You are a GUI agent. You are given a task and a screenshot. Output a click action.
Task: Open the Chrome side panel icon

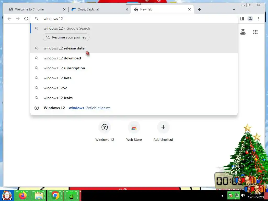click(x=242, y=19)
